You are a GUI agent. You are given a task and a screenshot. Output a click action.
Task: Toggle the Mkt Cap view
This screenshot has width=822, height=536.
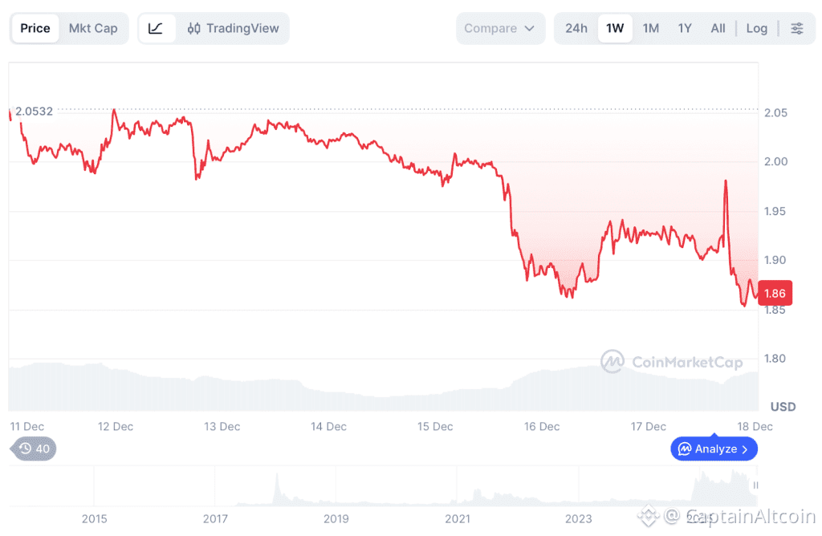coord(93,28)
